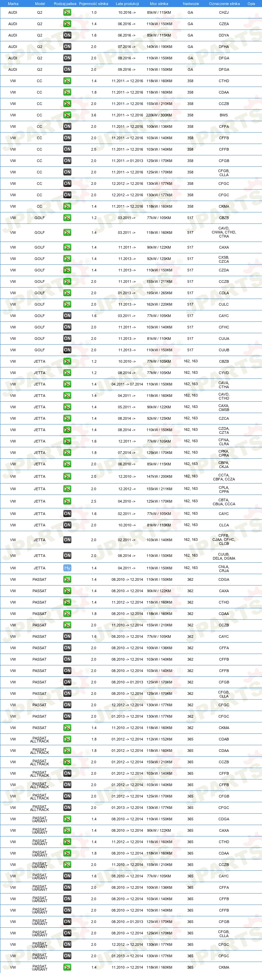Click the CNLA, CRJA engine code cell
This screenshot has width=262, height=973.
point(224,568)
